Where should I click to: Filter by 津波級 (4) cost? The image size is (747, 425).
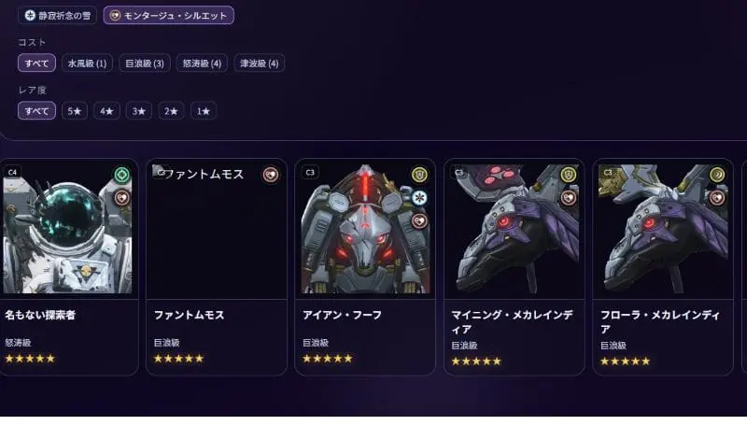coord(260,64)
